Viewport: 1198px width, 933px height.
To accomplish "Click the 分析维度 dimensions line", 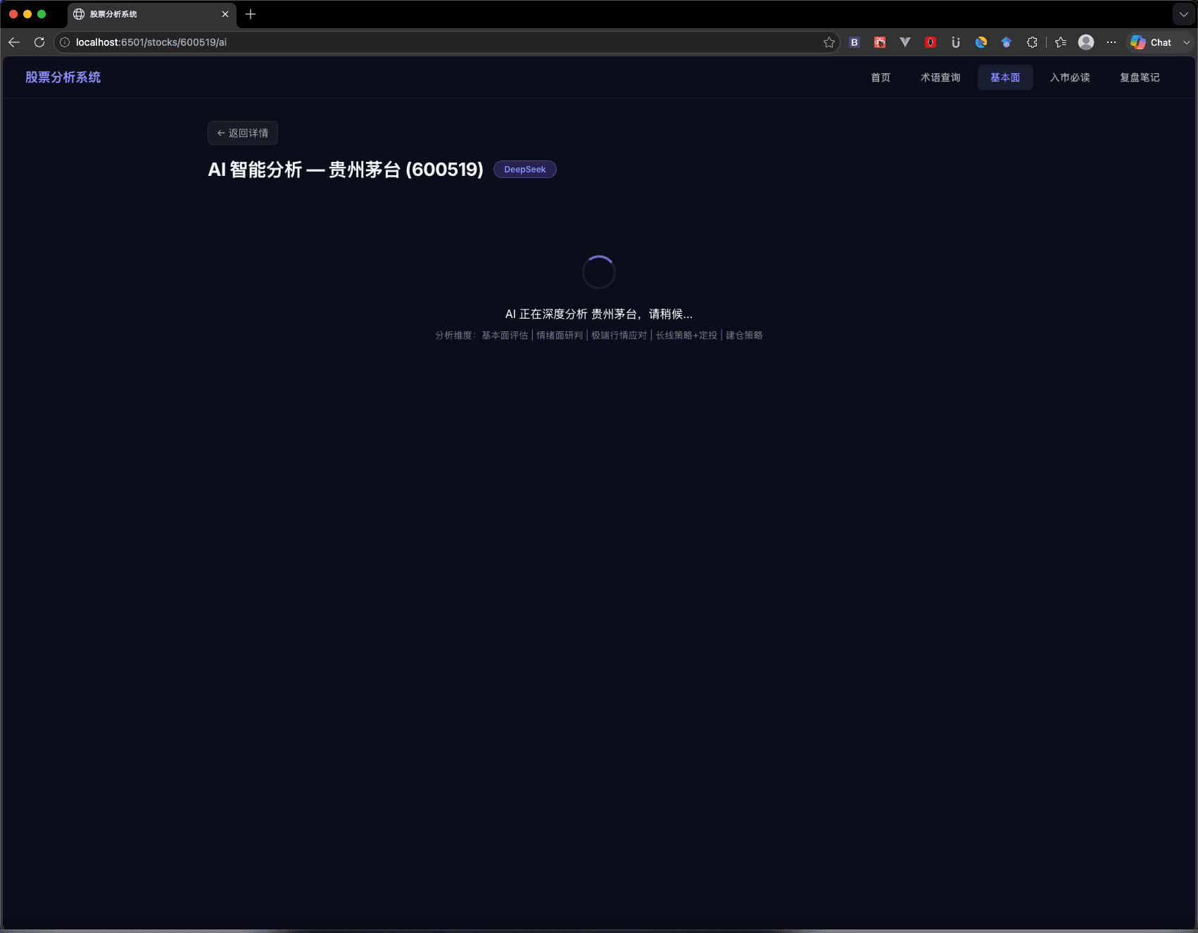I will tap(599, 336).
